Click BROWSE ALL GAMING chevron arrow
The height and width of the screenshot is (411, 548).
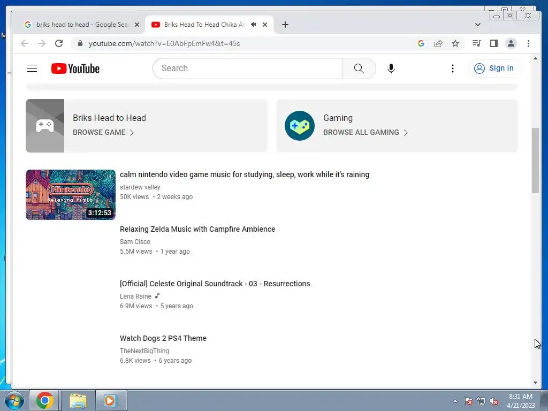(406, 133)
